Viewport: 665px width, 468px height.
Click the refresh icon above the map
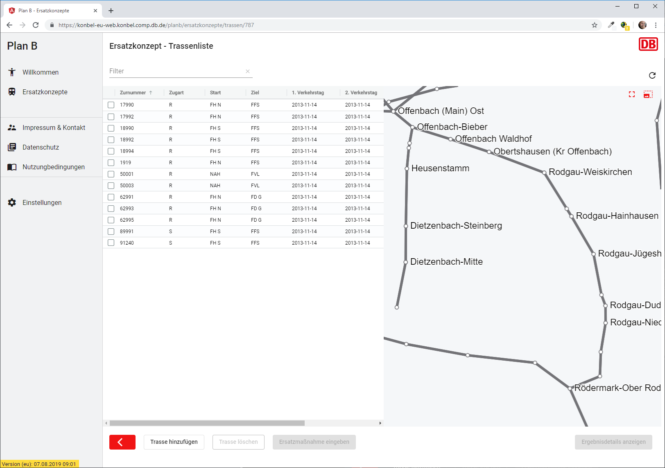tap(652, 75)
